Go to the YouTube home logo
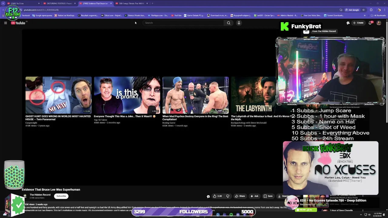The height and width of the screenshot is (218, 388). (18, 23)
